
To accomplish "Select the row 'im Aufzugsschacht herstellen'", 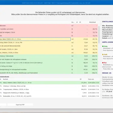I will tap(49, 69).
